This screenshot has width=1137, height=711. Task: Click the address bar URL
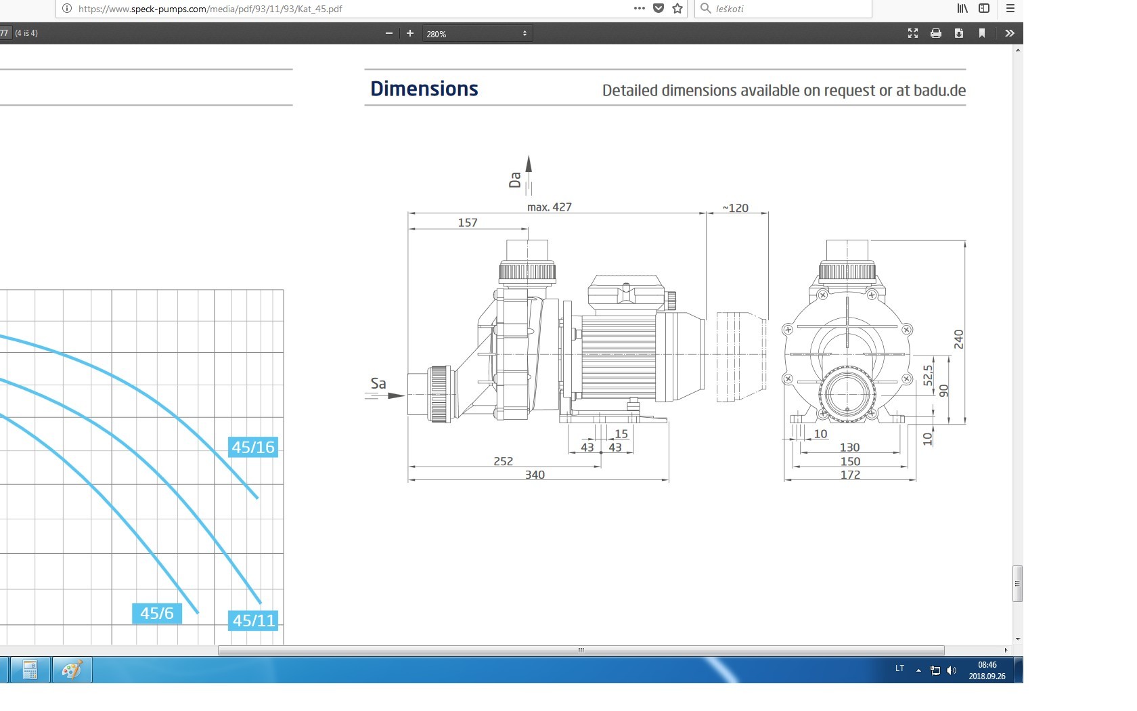[210, 9]
